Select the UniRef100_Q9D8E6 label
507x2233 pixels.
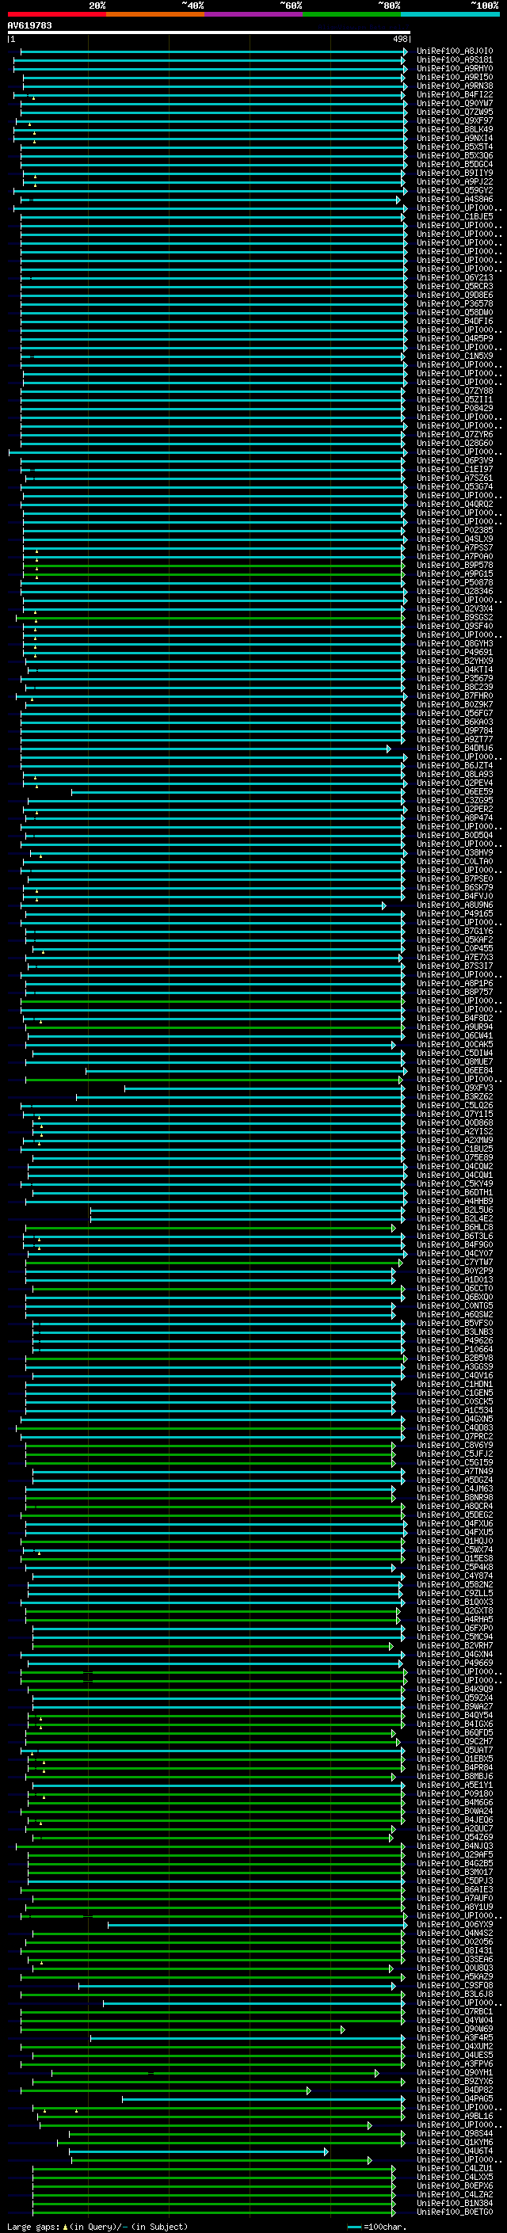pos(455,295)
